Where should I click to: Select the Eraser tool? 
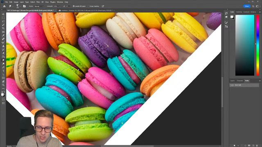coord(3,53)
